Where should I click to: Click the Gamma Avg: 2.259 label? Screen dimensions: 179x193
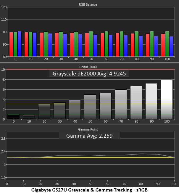click(x=89, y=136)
